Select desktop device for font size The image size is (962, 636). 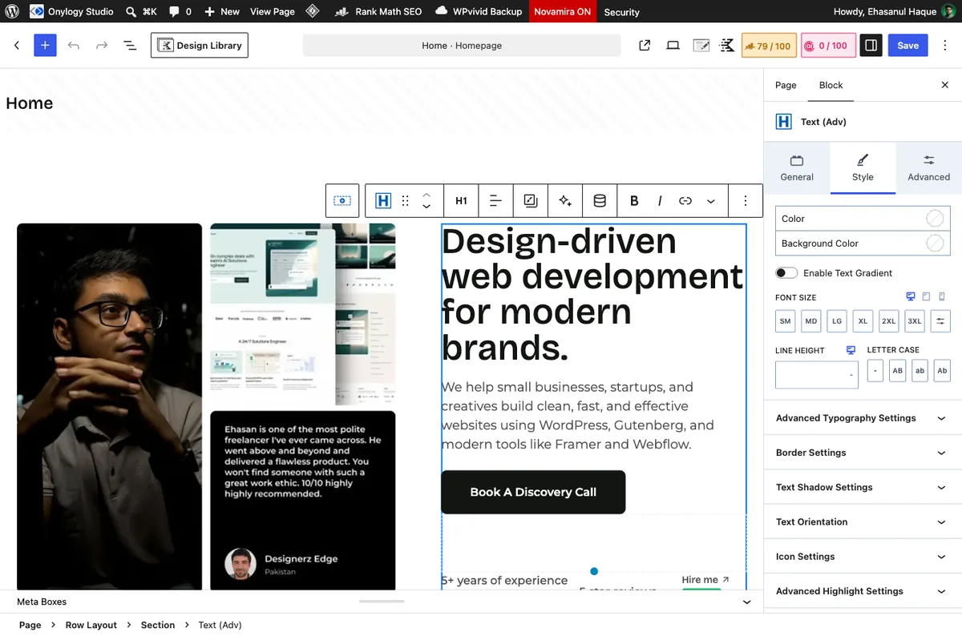(911, 296)
